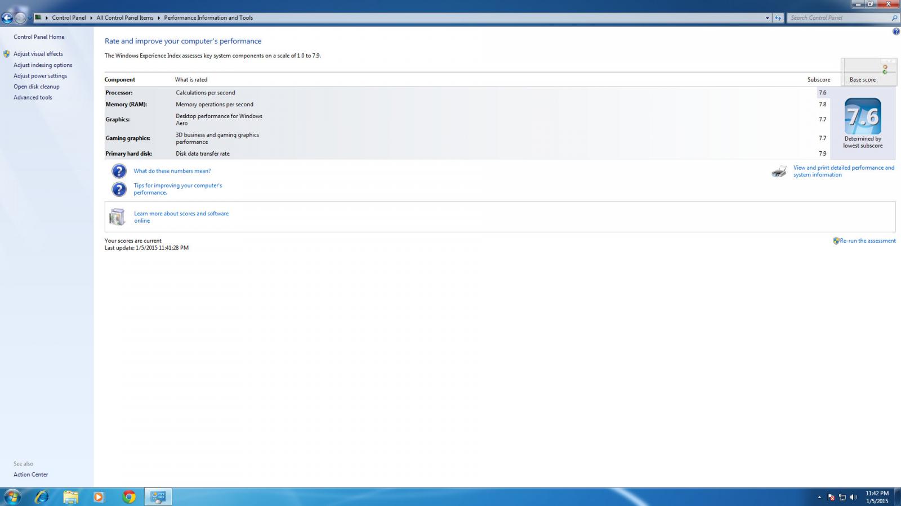Click the Action Center link
This screenshot has width=901, height=506.
(x=30, y=475)
